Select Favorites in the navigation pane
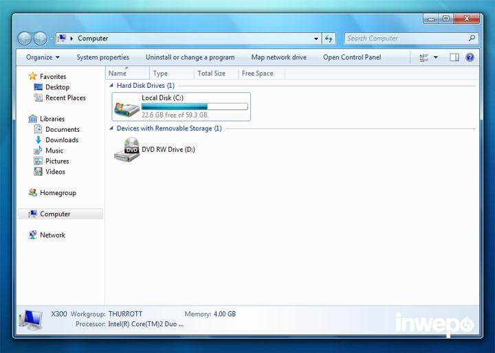This screenshot has width=495, height=353. [x=53, y=76]
